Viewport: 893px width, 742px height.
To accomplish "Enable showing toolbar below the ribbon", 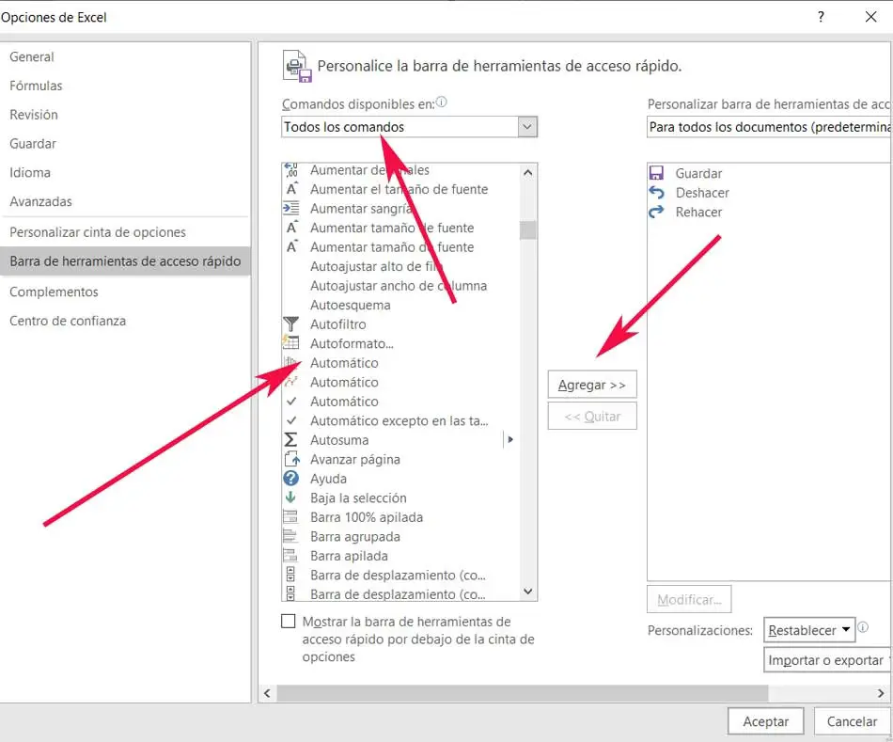I will point(289,621).
